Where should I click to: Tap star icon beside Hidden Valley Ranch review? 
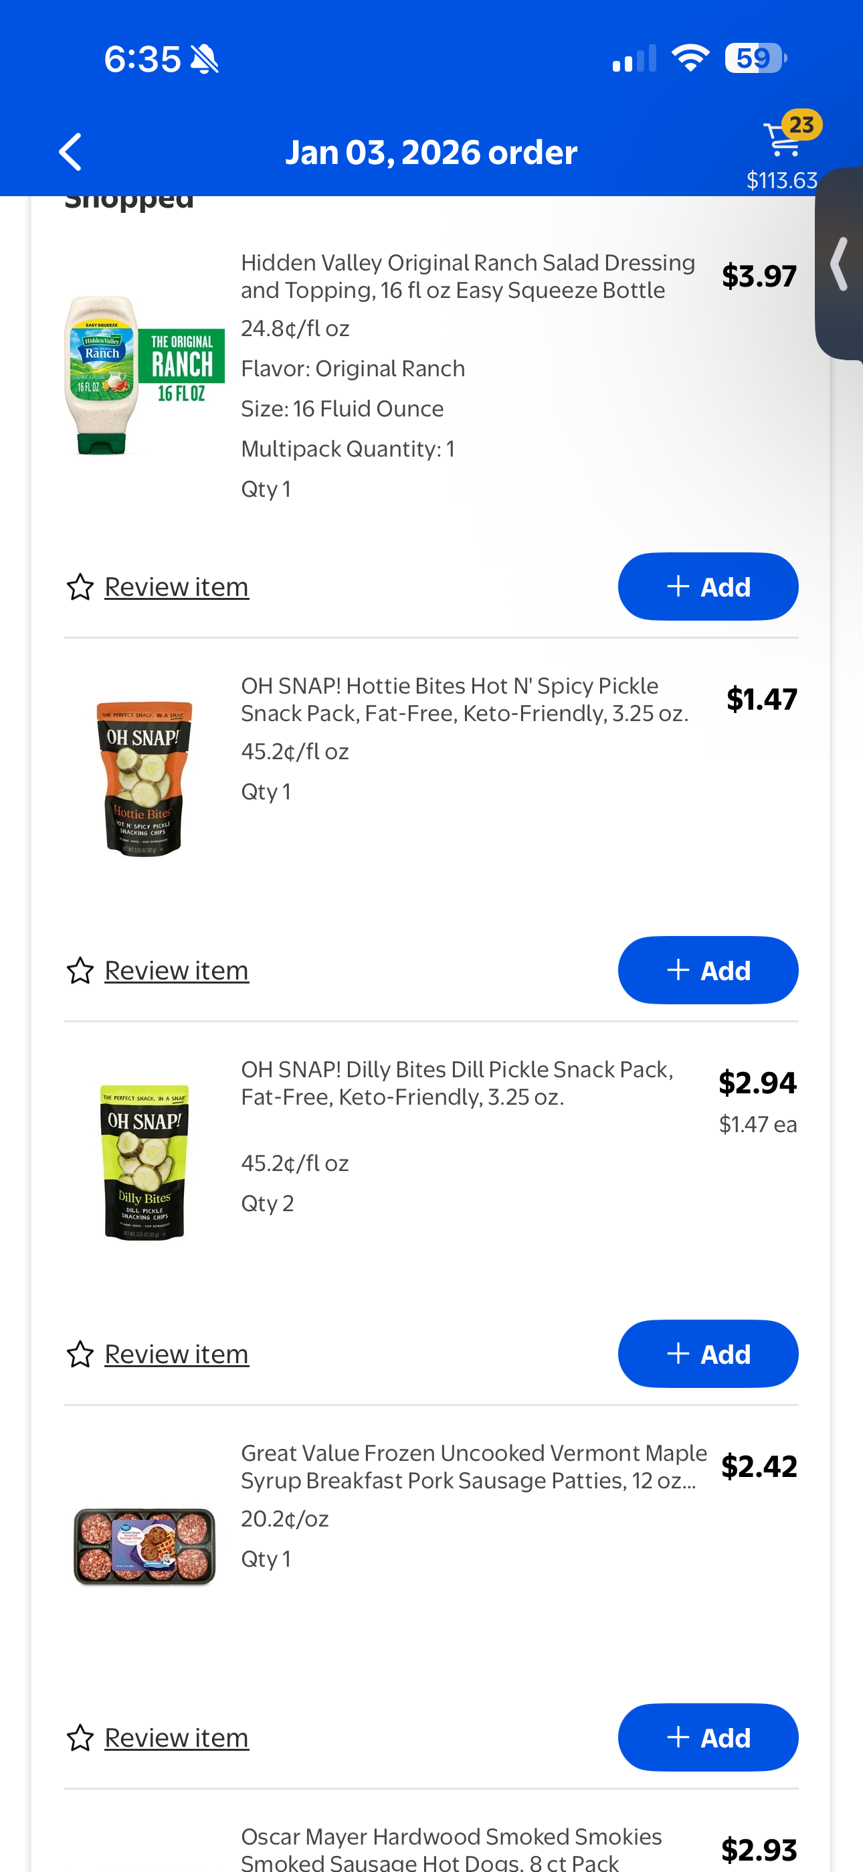point(80,587)
